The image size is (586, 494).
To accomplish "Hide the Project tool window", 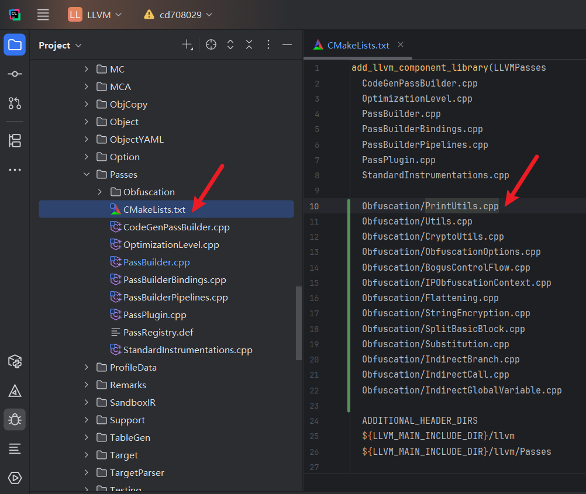I will 287,45.
